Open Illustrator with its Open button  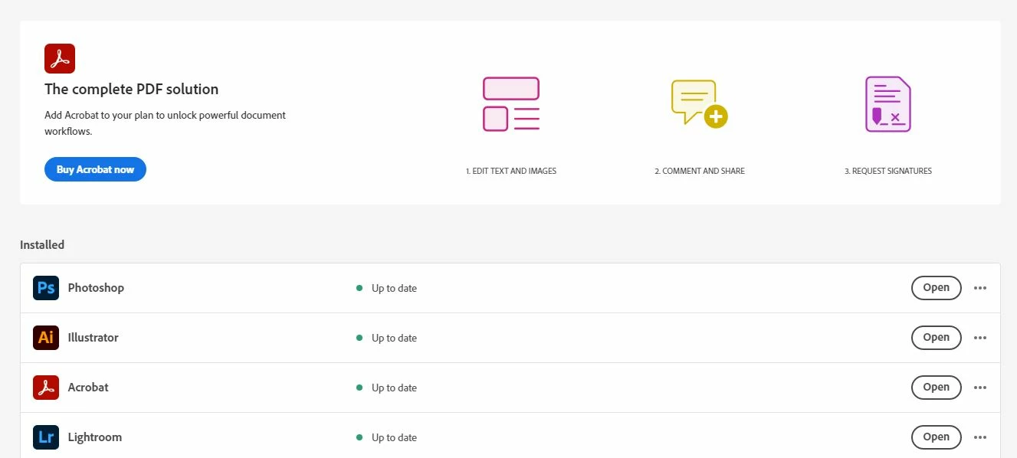tap(936, 338)
